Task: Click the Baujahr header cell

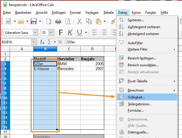Action: click(92, 59)
